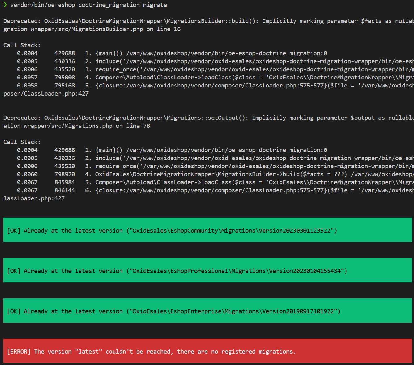
Task: Open the MigrationsBuilder.php on line 16 reference
Action: click(x=92, y=29)
